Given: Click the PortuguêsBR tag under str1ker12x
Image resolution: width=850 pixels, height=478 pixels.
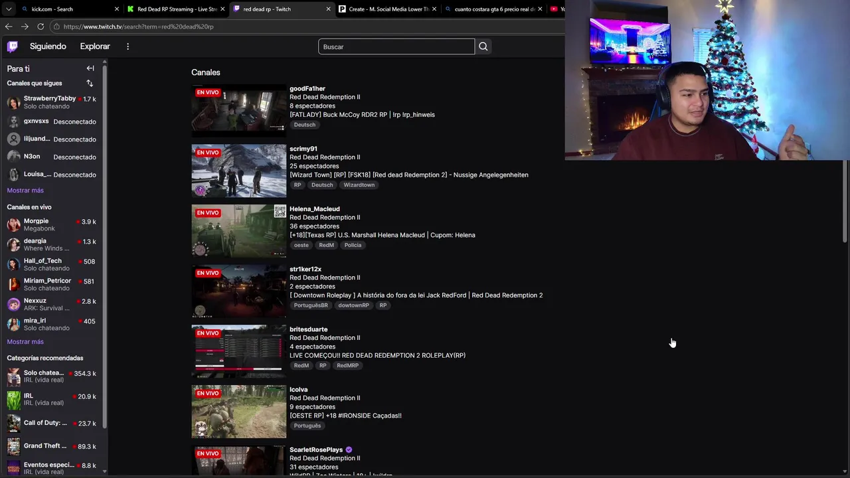Looking at the screenshot, I should [x=311, y=305].
